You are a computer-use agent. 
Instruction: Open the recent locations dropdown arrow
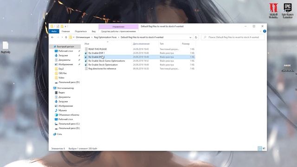click(x=62, y=37)
